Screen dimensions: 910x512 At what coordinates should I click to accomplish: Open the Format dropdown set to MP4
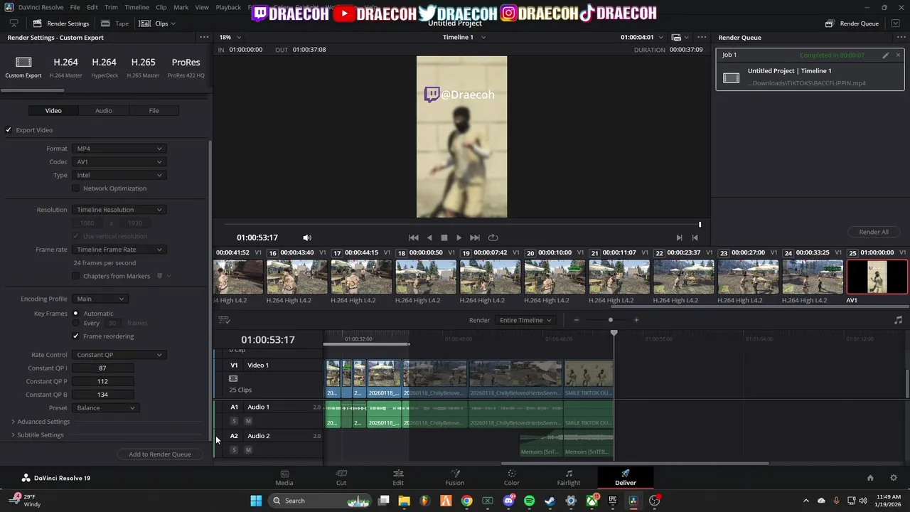[119, 149]
